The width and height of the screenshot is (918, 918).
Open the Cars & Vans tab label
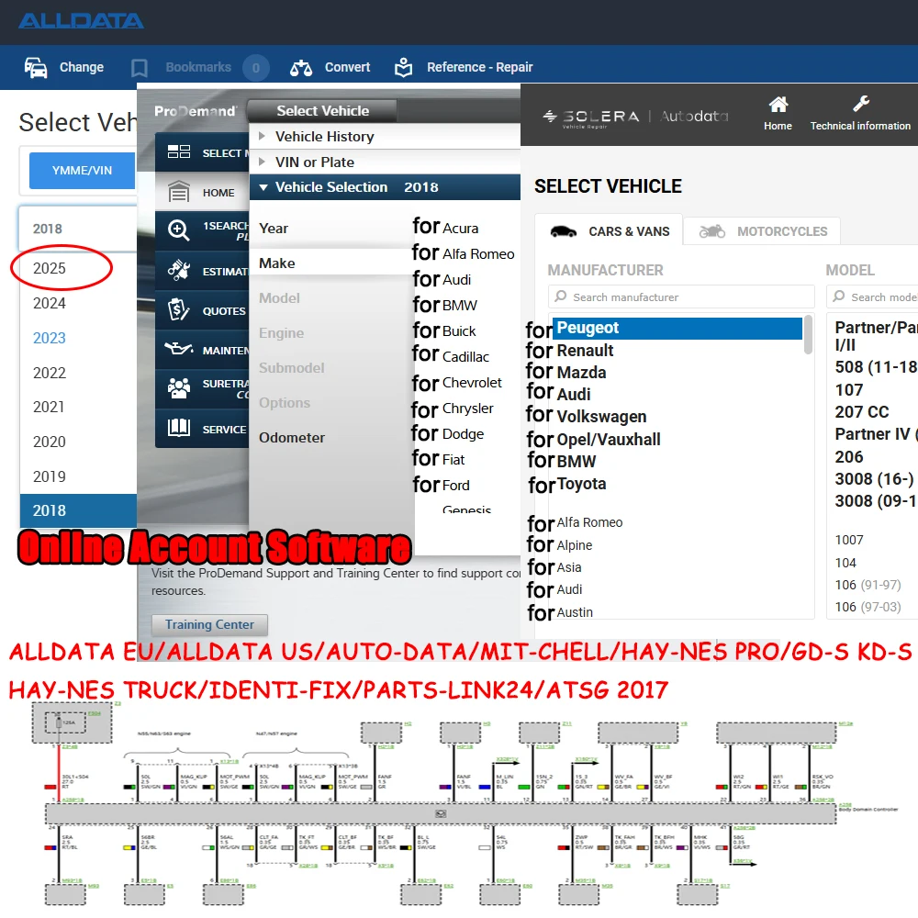[629, 232]
